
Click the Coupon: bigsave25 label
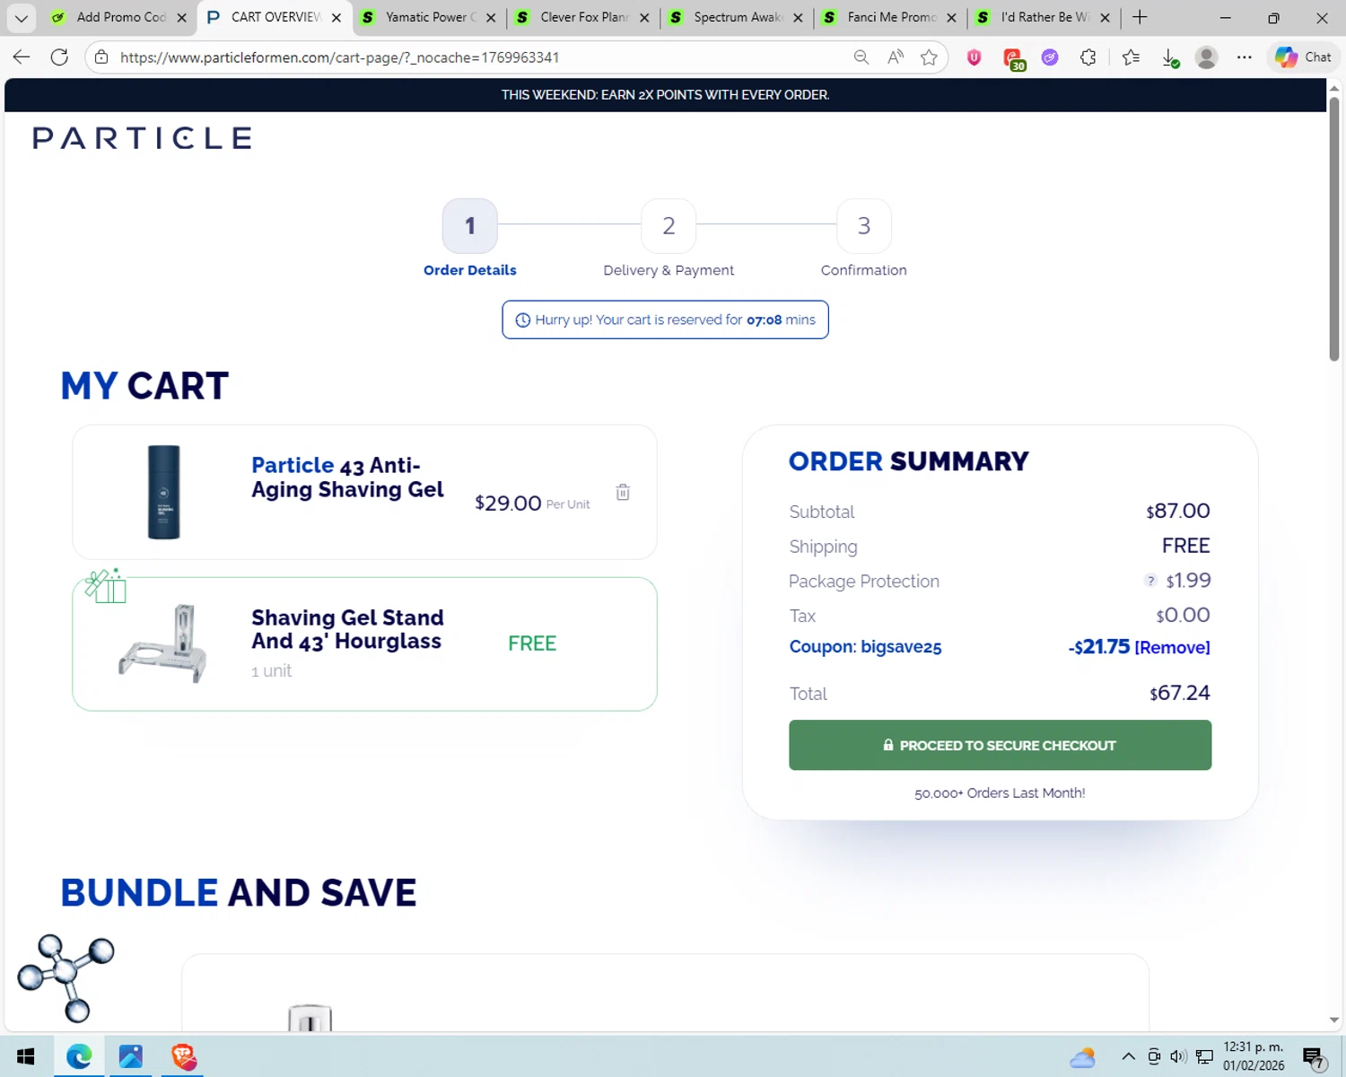[865, 647]
